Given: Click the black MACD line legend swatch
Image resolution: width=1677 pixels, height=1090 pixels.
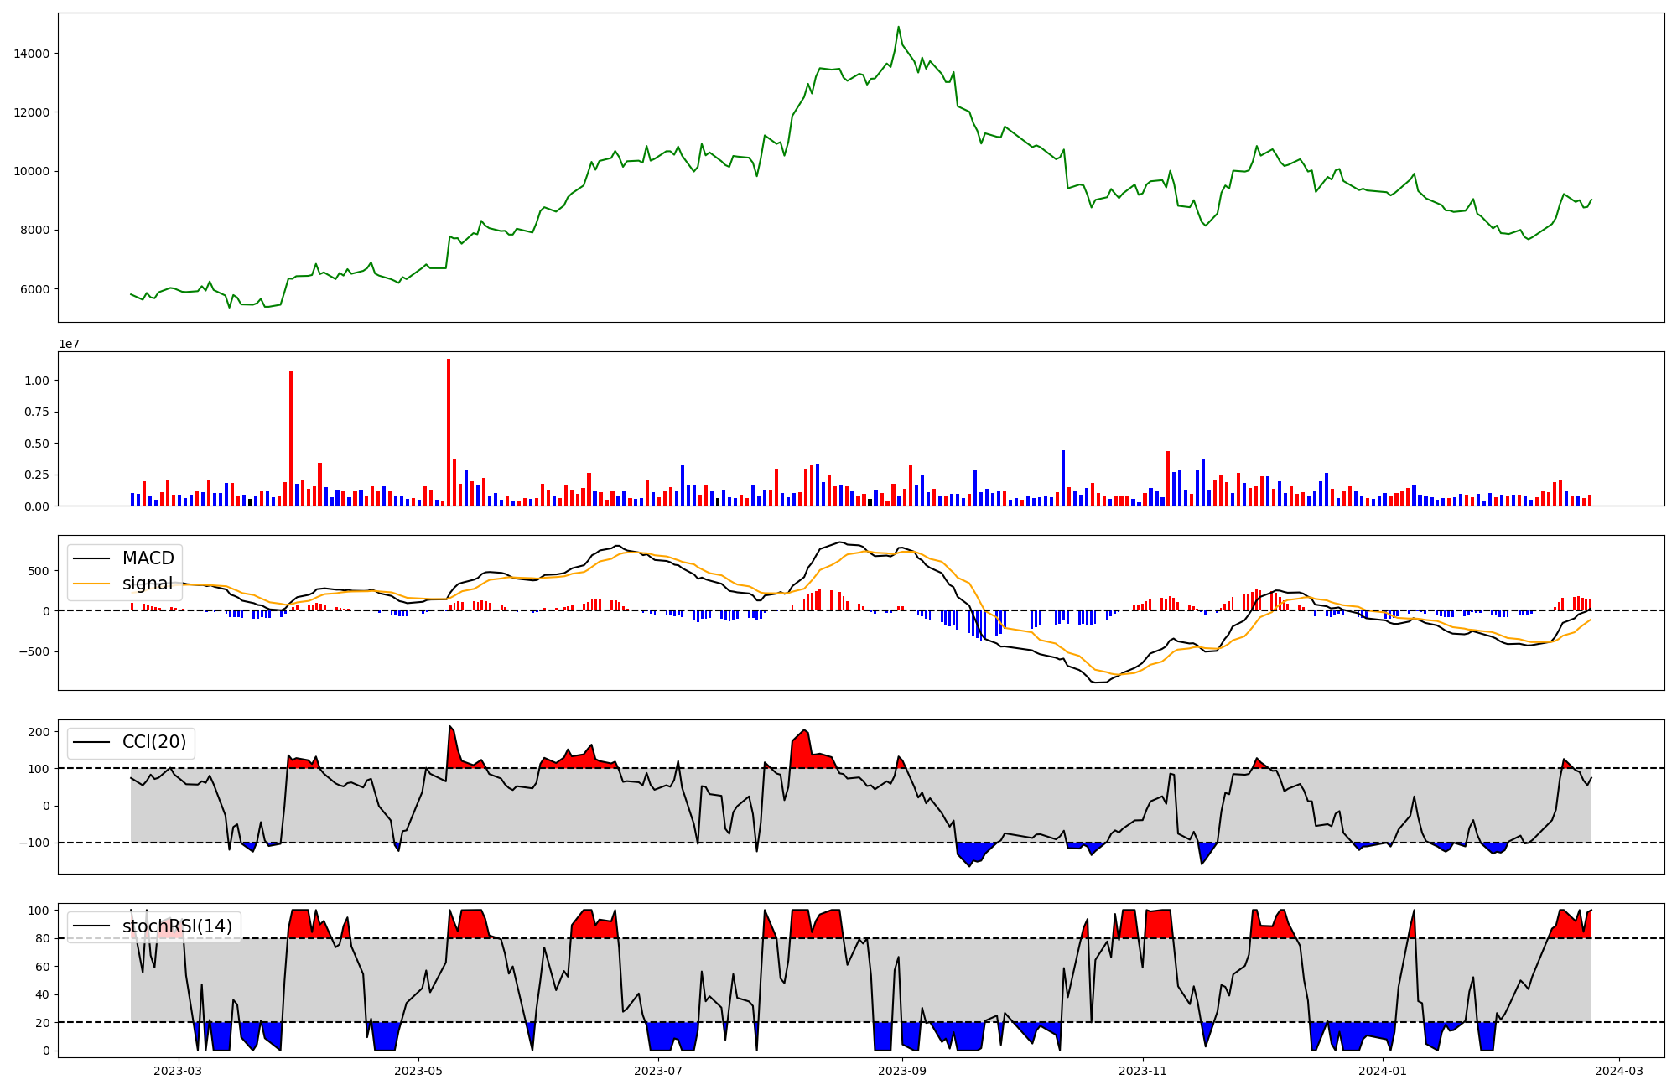Looking at the screenshot, I should (92, 558).
